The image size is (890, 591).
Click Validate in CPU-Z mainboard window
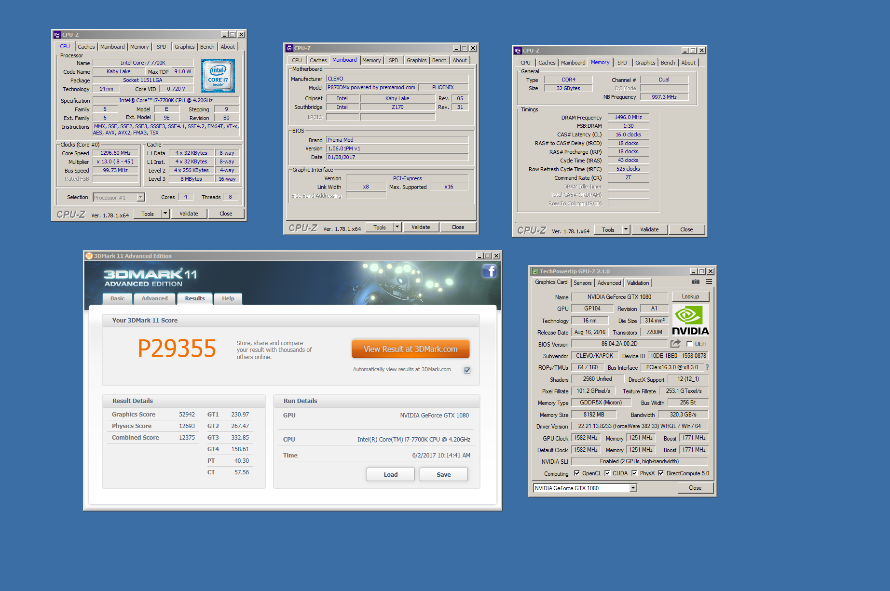coord(421,227)
